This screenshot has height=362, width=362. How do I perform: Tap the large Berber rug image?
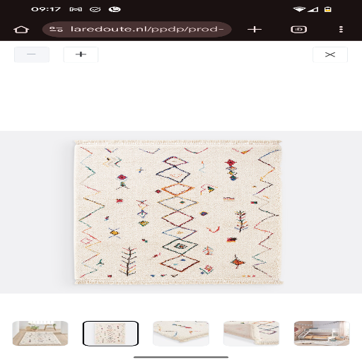pos(179,212)
